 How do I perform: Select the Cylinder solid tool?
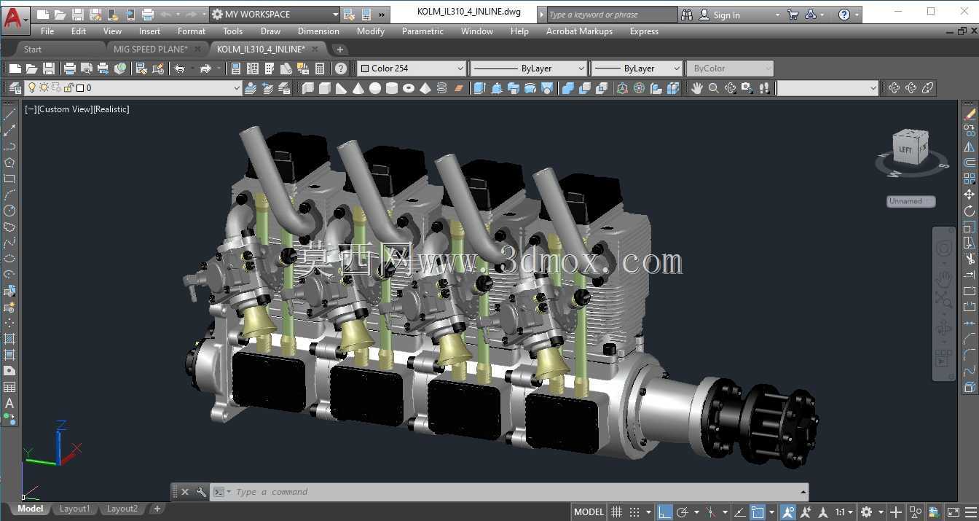tap(392, 88)
